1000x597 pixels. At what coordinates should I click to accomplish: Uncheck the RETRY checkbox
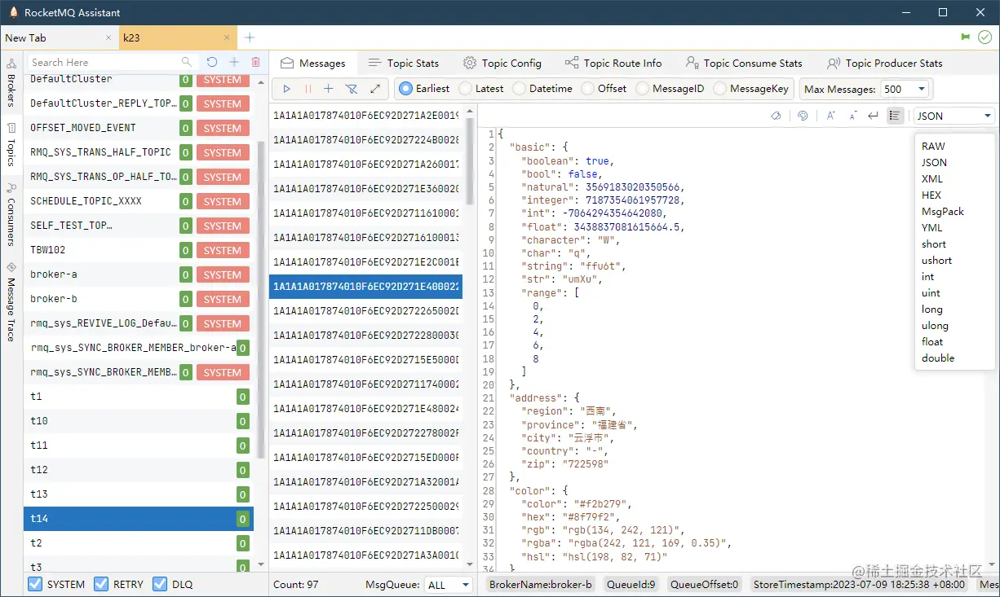point(101,584)
